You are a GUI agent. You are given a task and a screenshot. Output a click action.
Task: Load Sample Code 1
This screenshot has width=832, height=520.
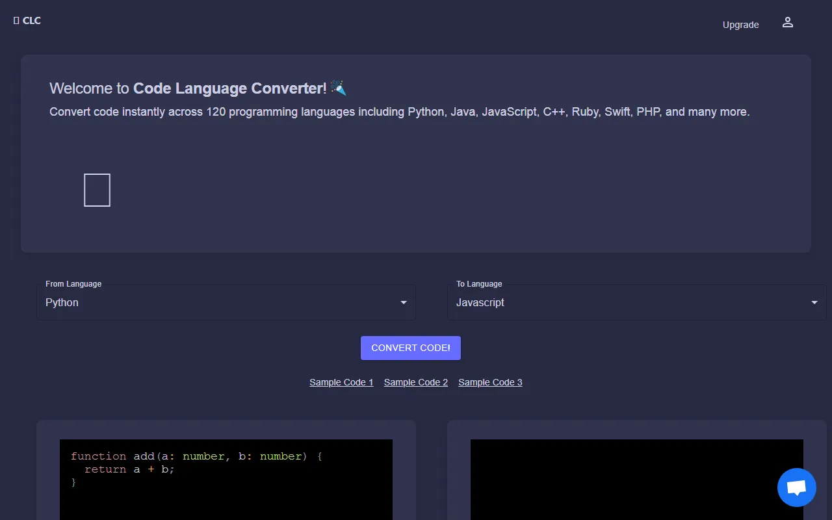341,382
